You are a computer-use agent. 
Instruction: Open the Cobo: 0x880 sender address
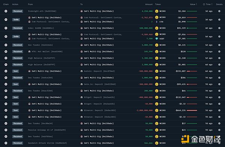pos(41,28)
